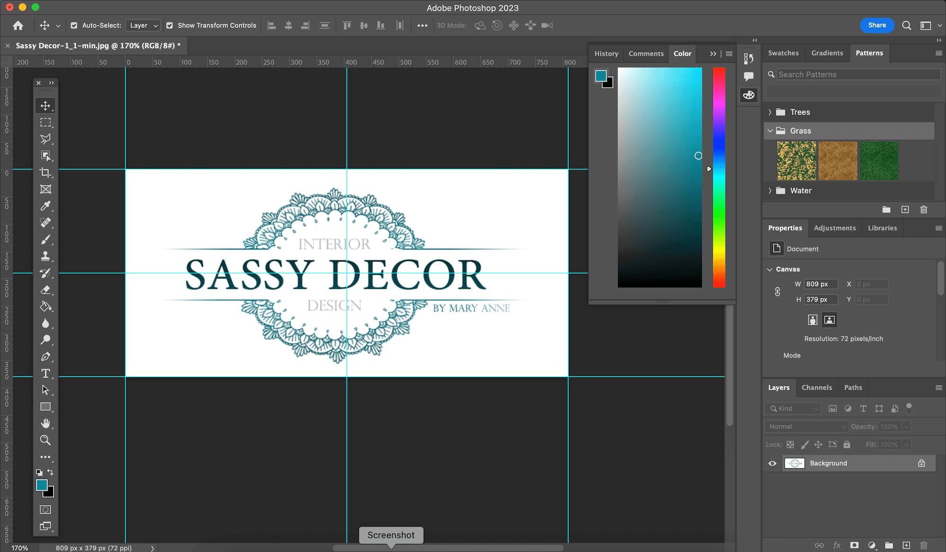946x552 pixels.
Task: Uncheck Show Transform Controls
Action: pyautogui.click(x=169, y=26)
